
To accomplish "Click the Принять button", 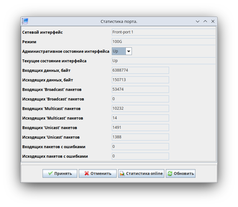I will point(60,173).
